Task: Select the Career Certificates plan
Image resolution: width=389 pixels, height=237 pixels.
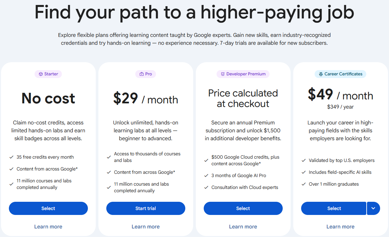Action: pos(334,208)
